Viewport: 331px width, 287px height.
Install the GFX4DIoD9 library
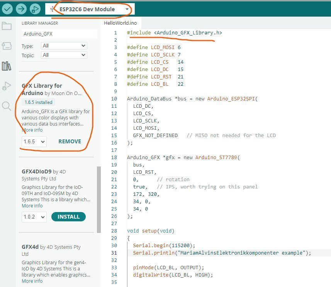pyautogui.click(x=68, y=217)
